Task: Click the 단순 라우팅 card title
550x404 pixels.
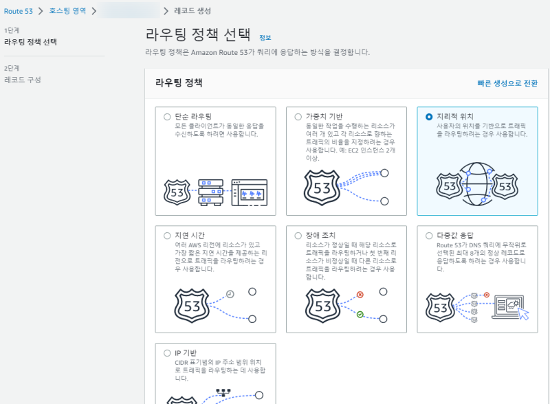Action: coord(193,116)
